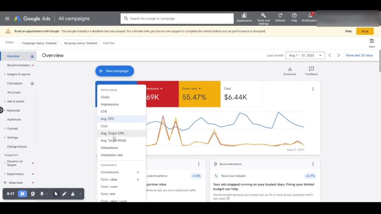Hide the Google Analytics banner
This screenshot has height=214, width=381.
[x=348, y=31]
